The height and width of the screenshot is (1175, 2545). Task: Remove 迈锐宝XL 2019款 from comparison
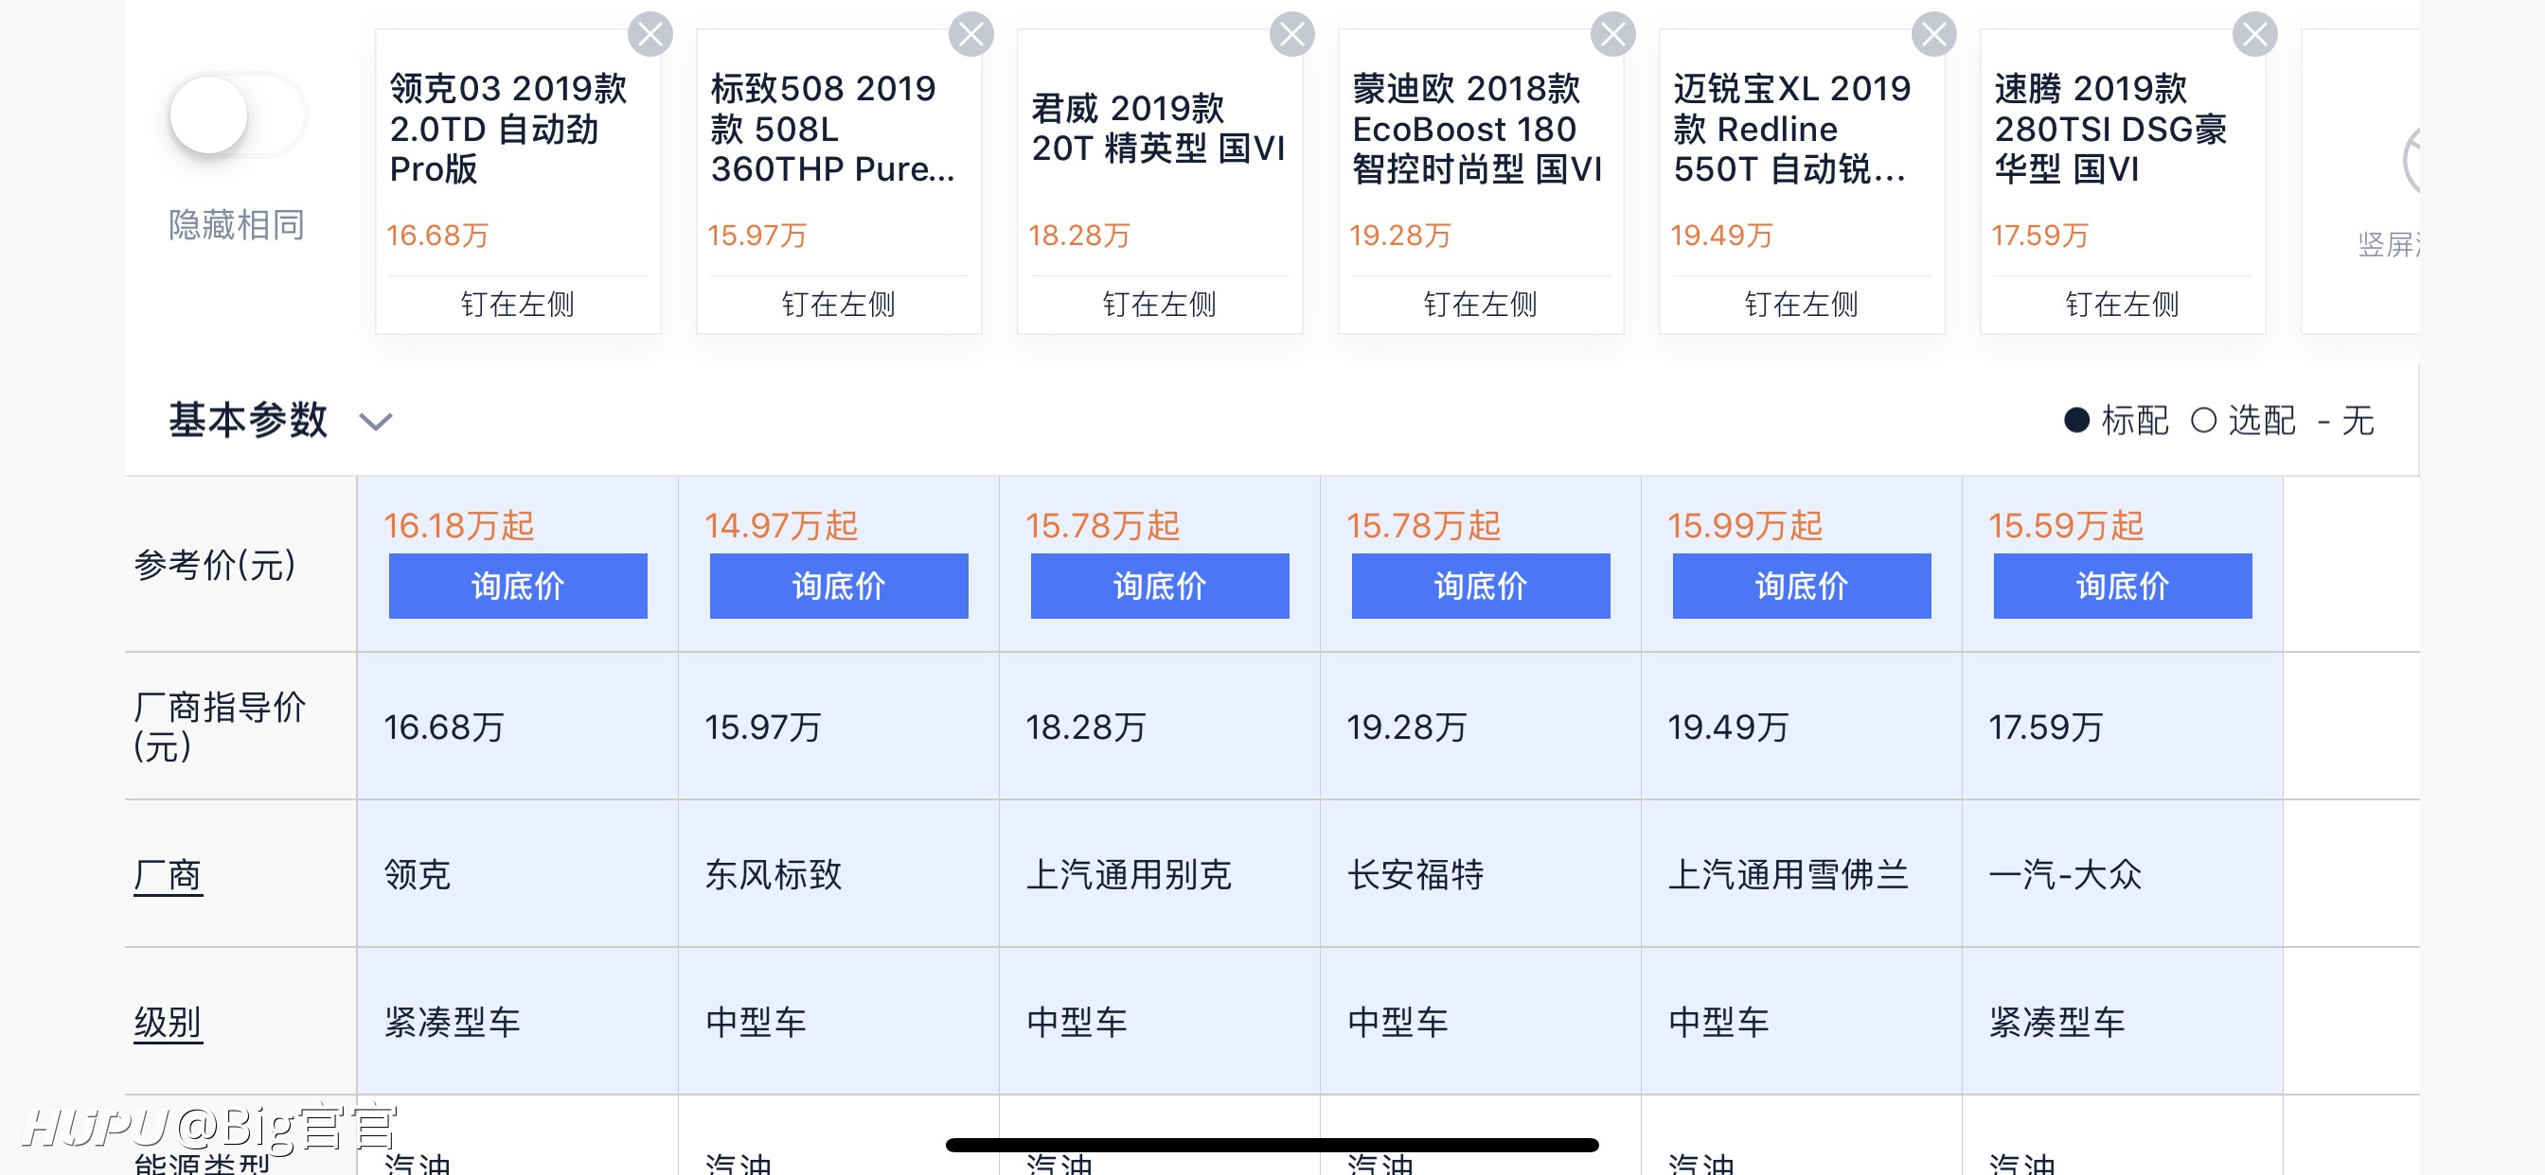click(1934, 35)
